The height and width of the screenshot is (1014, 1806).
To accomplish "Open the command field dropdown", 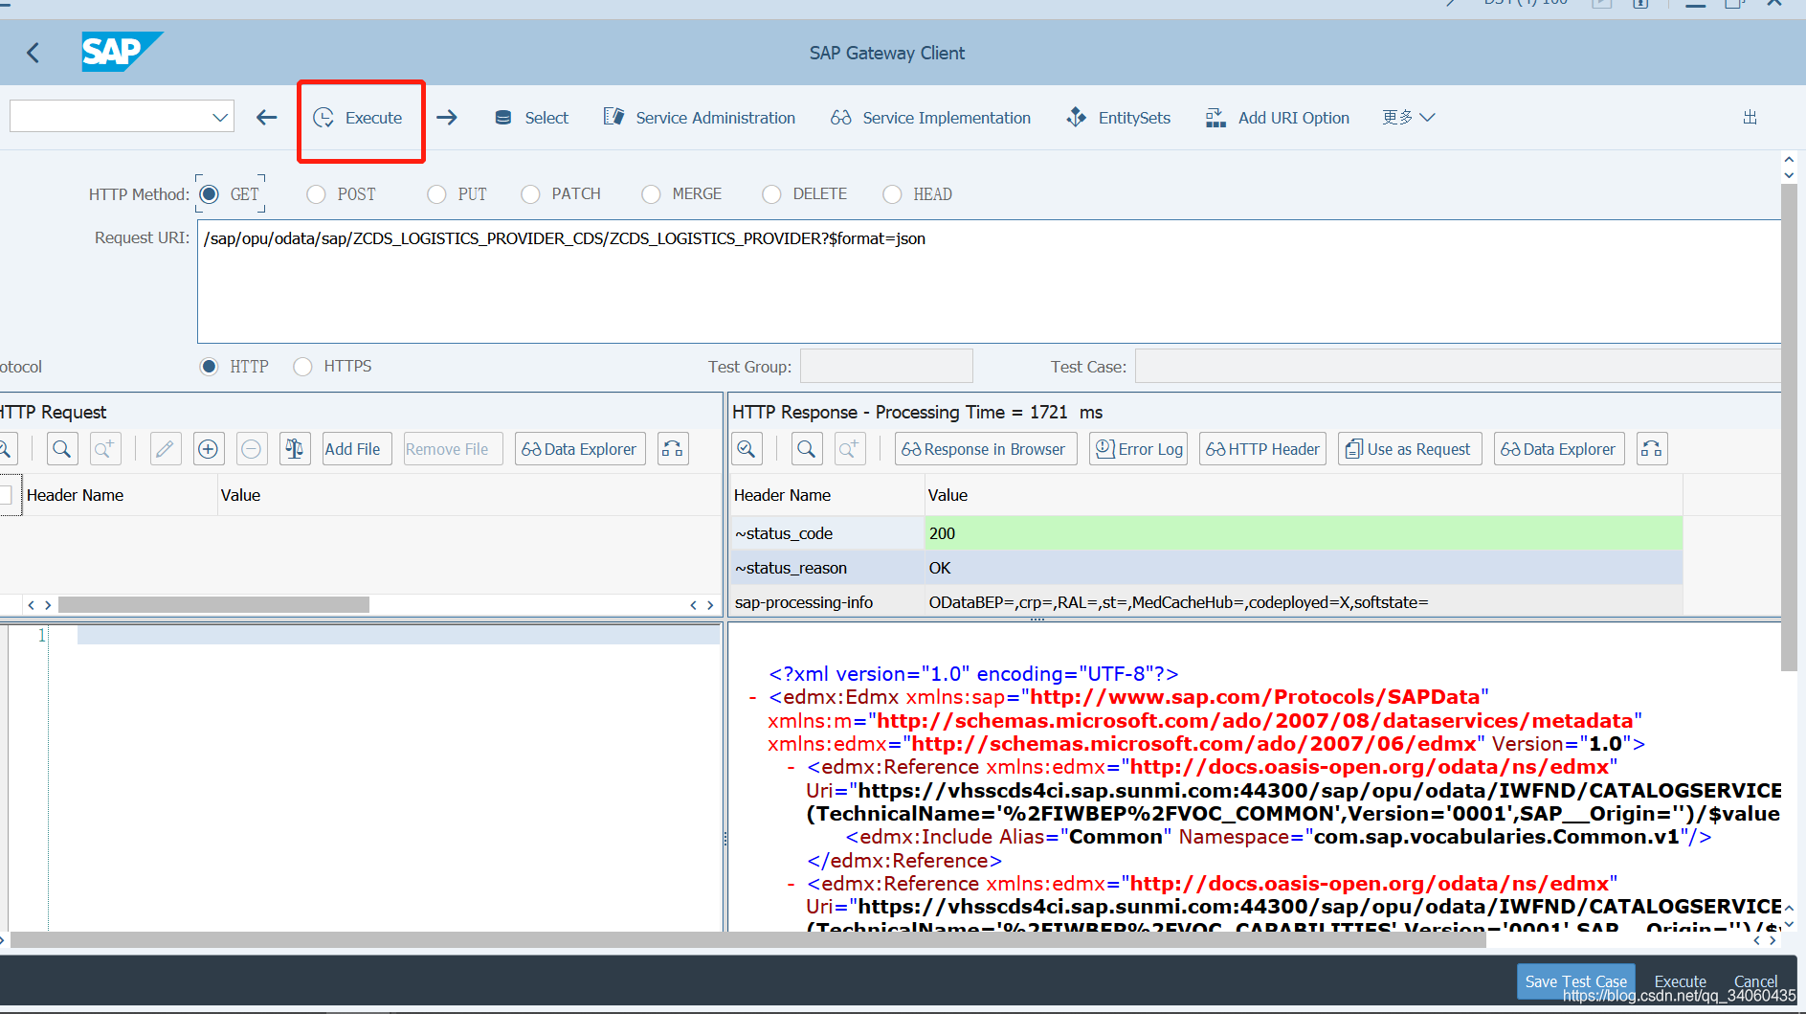I will point(220,118).
